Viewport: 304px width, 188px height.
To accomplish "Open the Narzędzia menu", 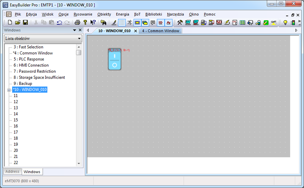I will (x=175, y=14).
